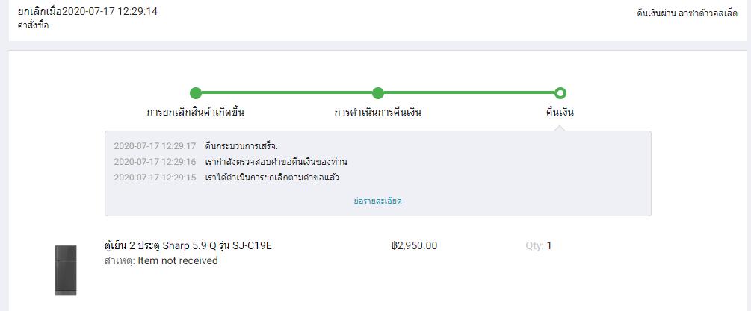Select the ฿2,950.00 price text
Image resolution: width=751 pixels, height=311 pixels.
[414, 246]
